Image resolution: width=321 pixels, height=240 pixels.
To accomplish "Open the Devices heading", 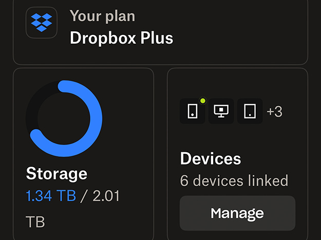I will pyautogui.click(x=210, y=158).
